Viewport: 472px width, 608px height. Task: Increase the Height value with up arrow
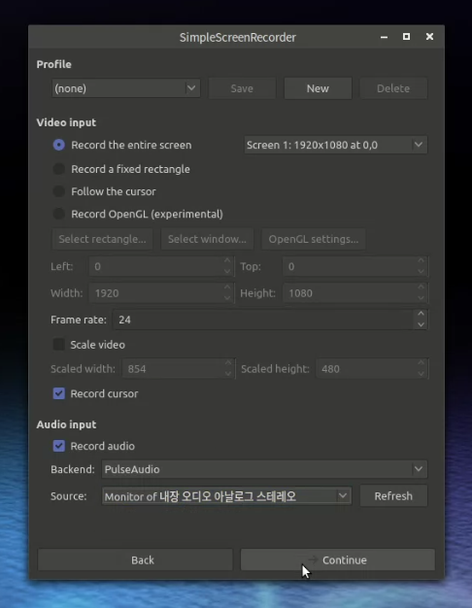(421, 287)
